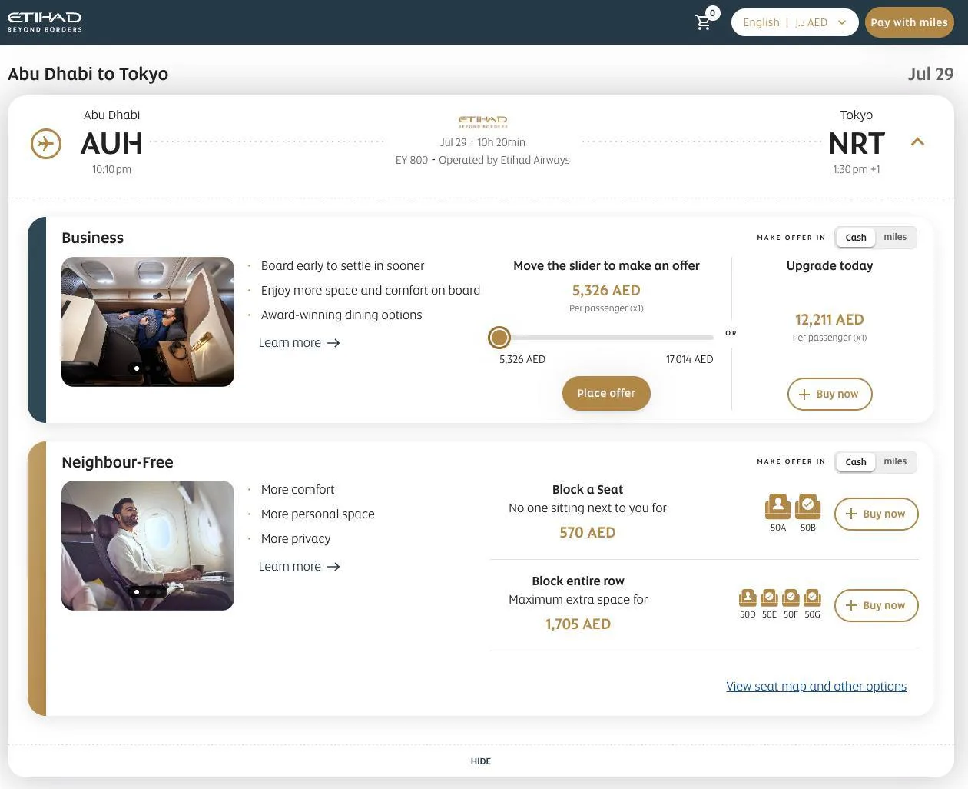Switch Neighbour-Free offer to miles

coord(895,461)
